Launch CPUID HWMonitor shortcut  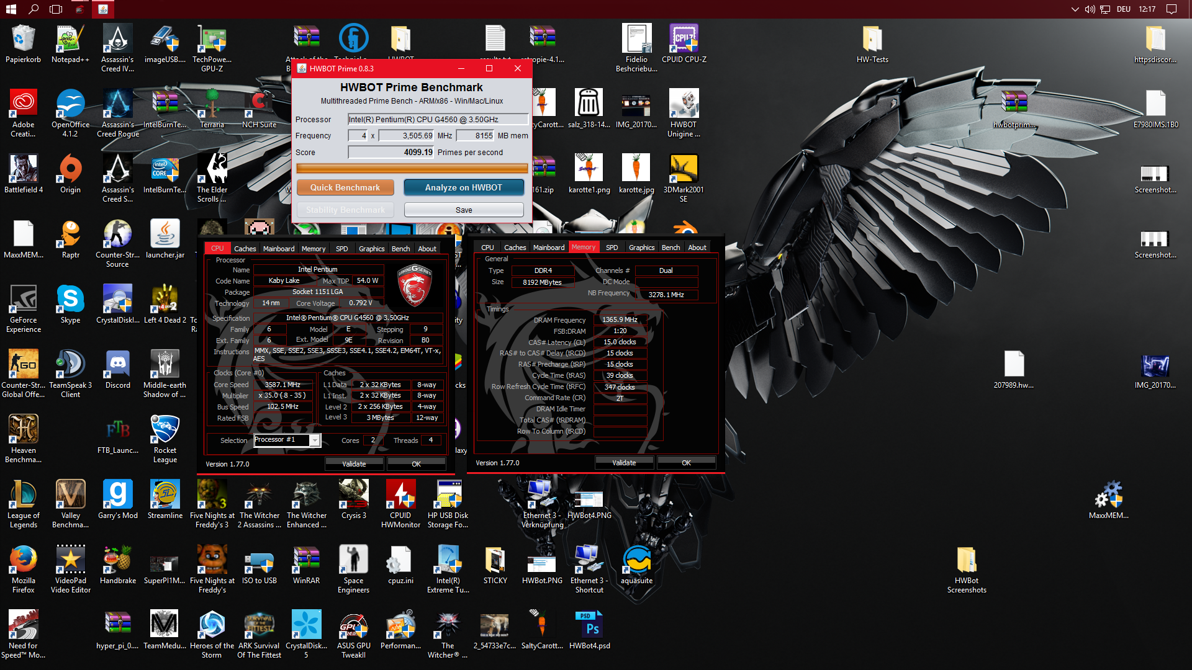pyautogui.click(x=400, y=504)
